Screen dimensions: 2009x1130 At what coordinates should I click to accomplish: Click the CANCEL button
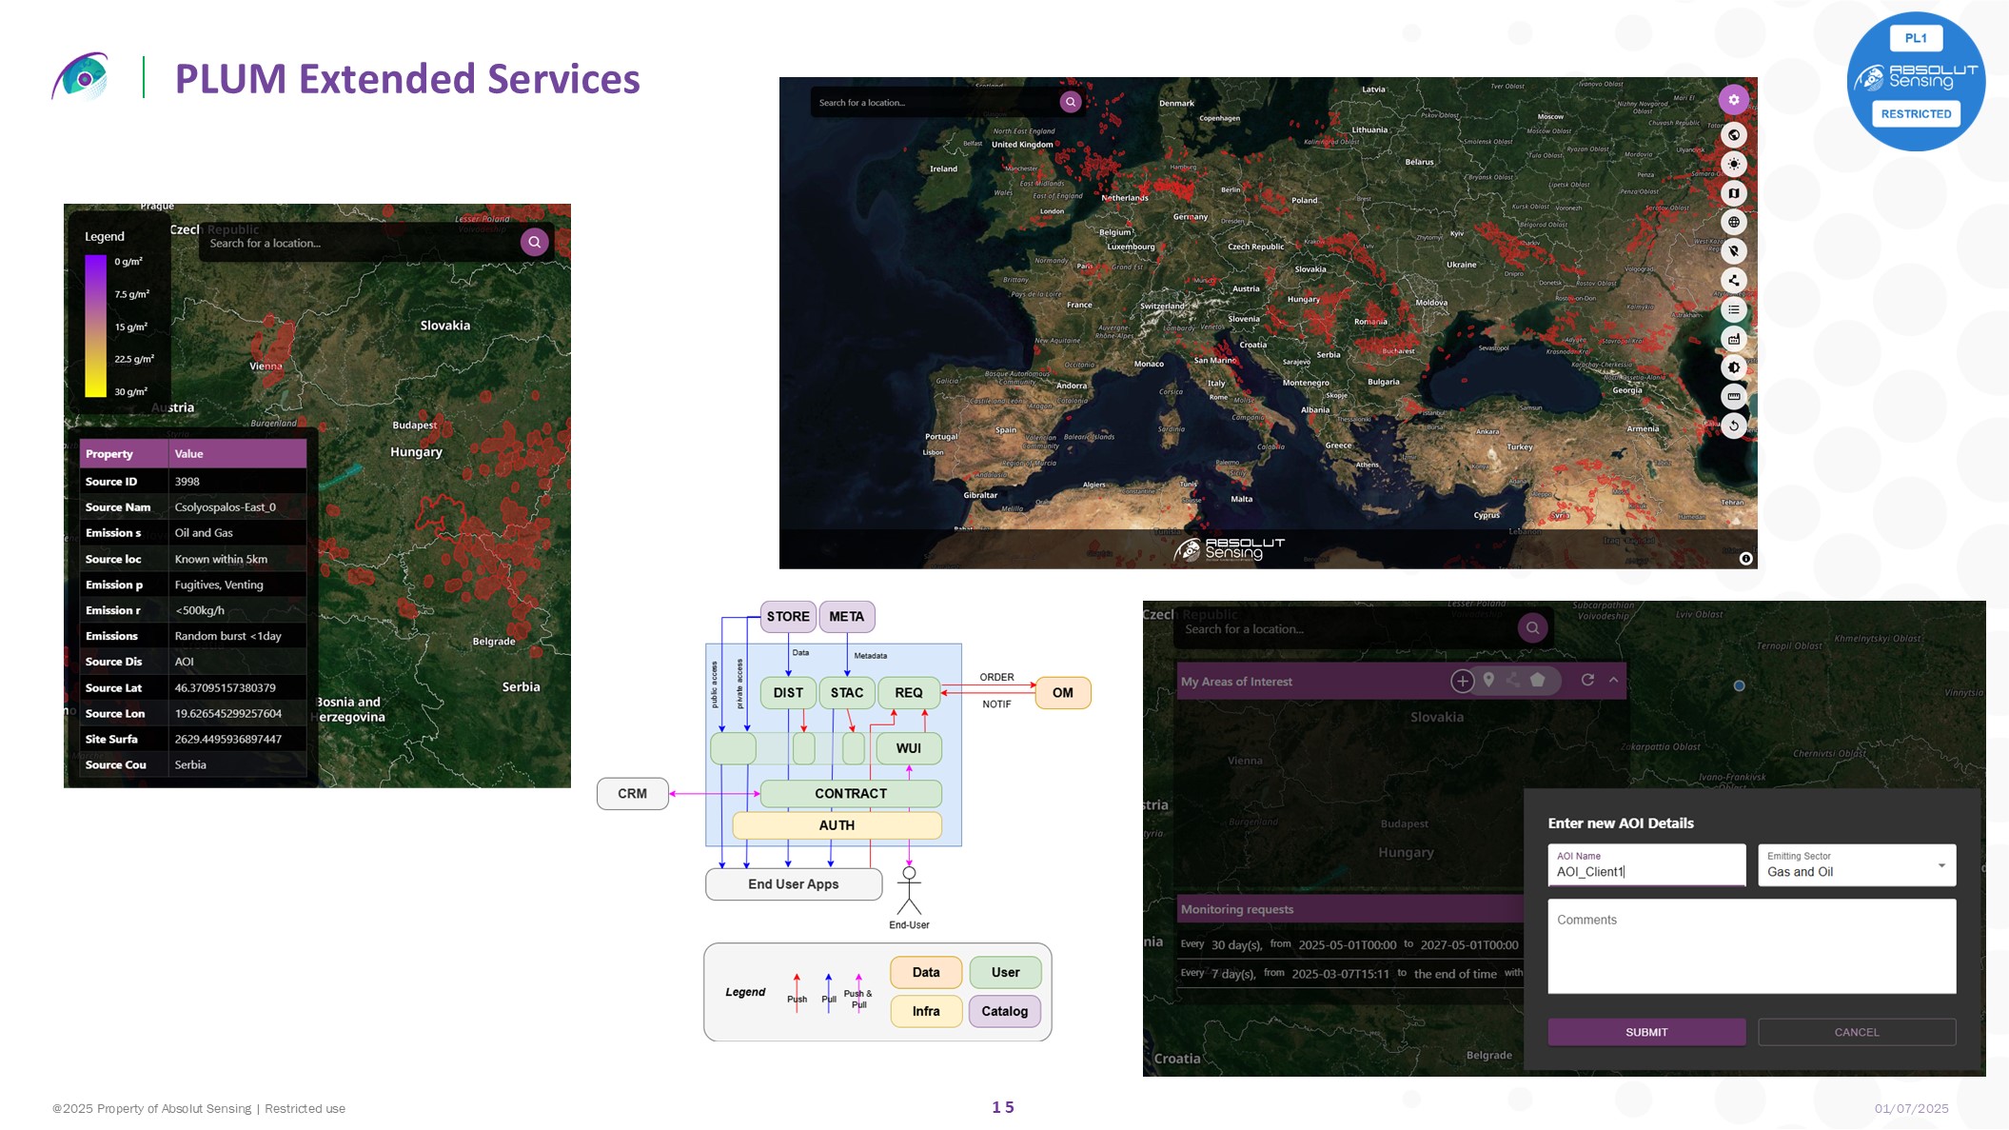(x=1856, y=1032)
